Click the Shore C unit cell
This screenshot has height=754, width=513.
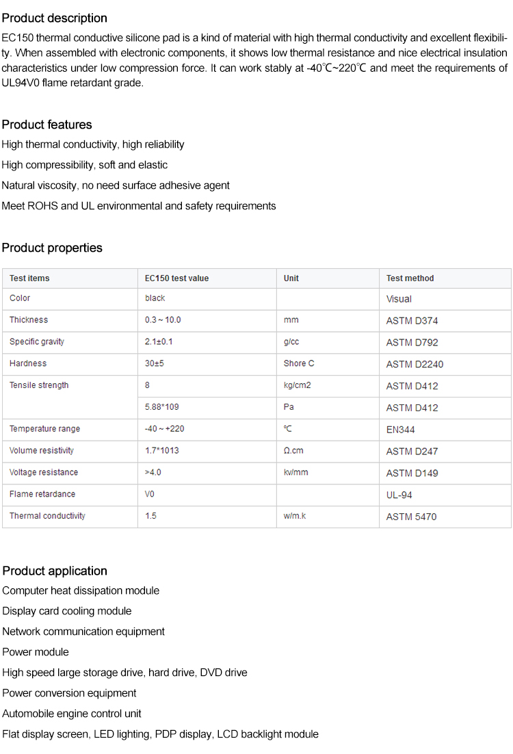click(x=299, y=363)
